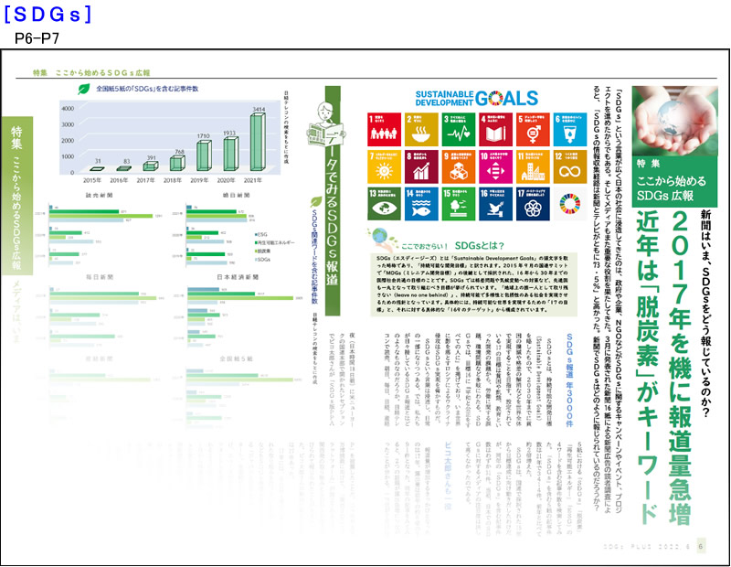Image resolution: width=731 pixels, height=567 pixels.
Task: Select the SDG 14 fish icon
Action: 421,204
